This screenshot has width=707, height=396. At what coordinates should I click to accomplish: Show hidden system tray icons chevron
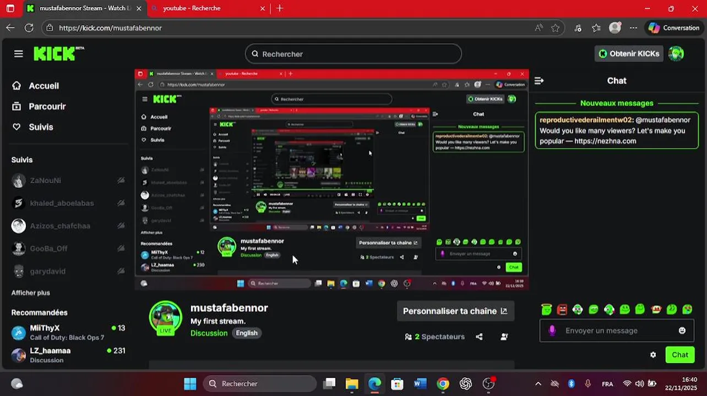click(x=538, y=384)
